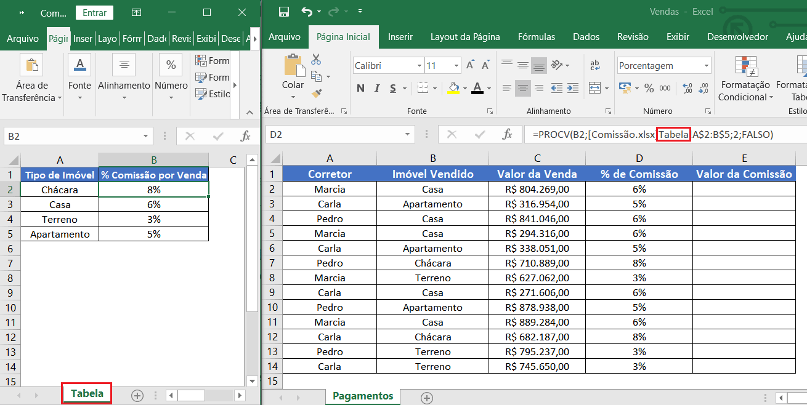Click the Format Painter brush icon
Image resolution: width=807 pixels, height=405 pixels.
317,94
